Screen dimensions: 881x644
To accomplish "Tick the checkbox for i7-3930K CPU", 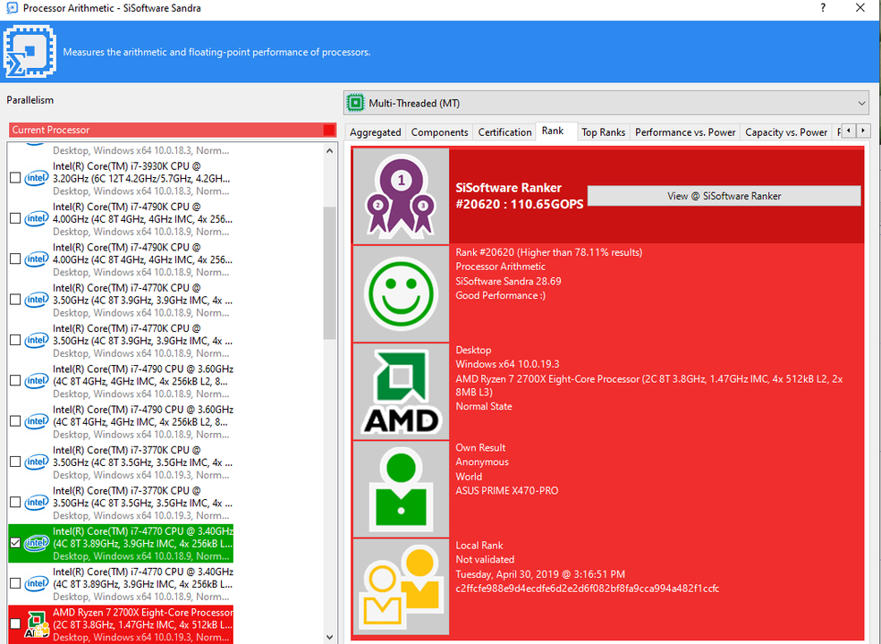I will coord(15,178).
